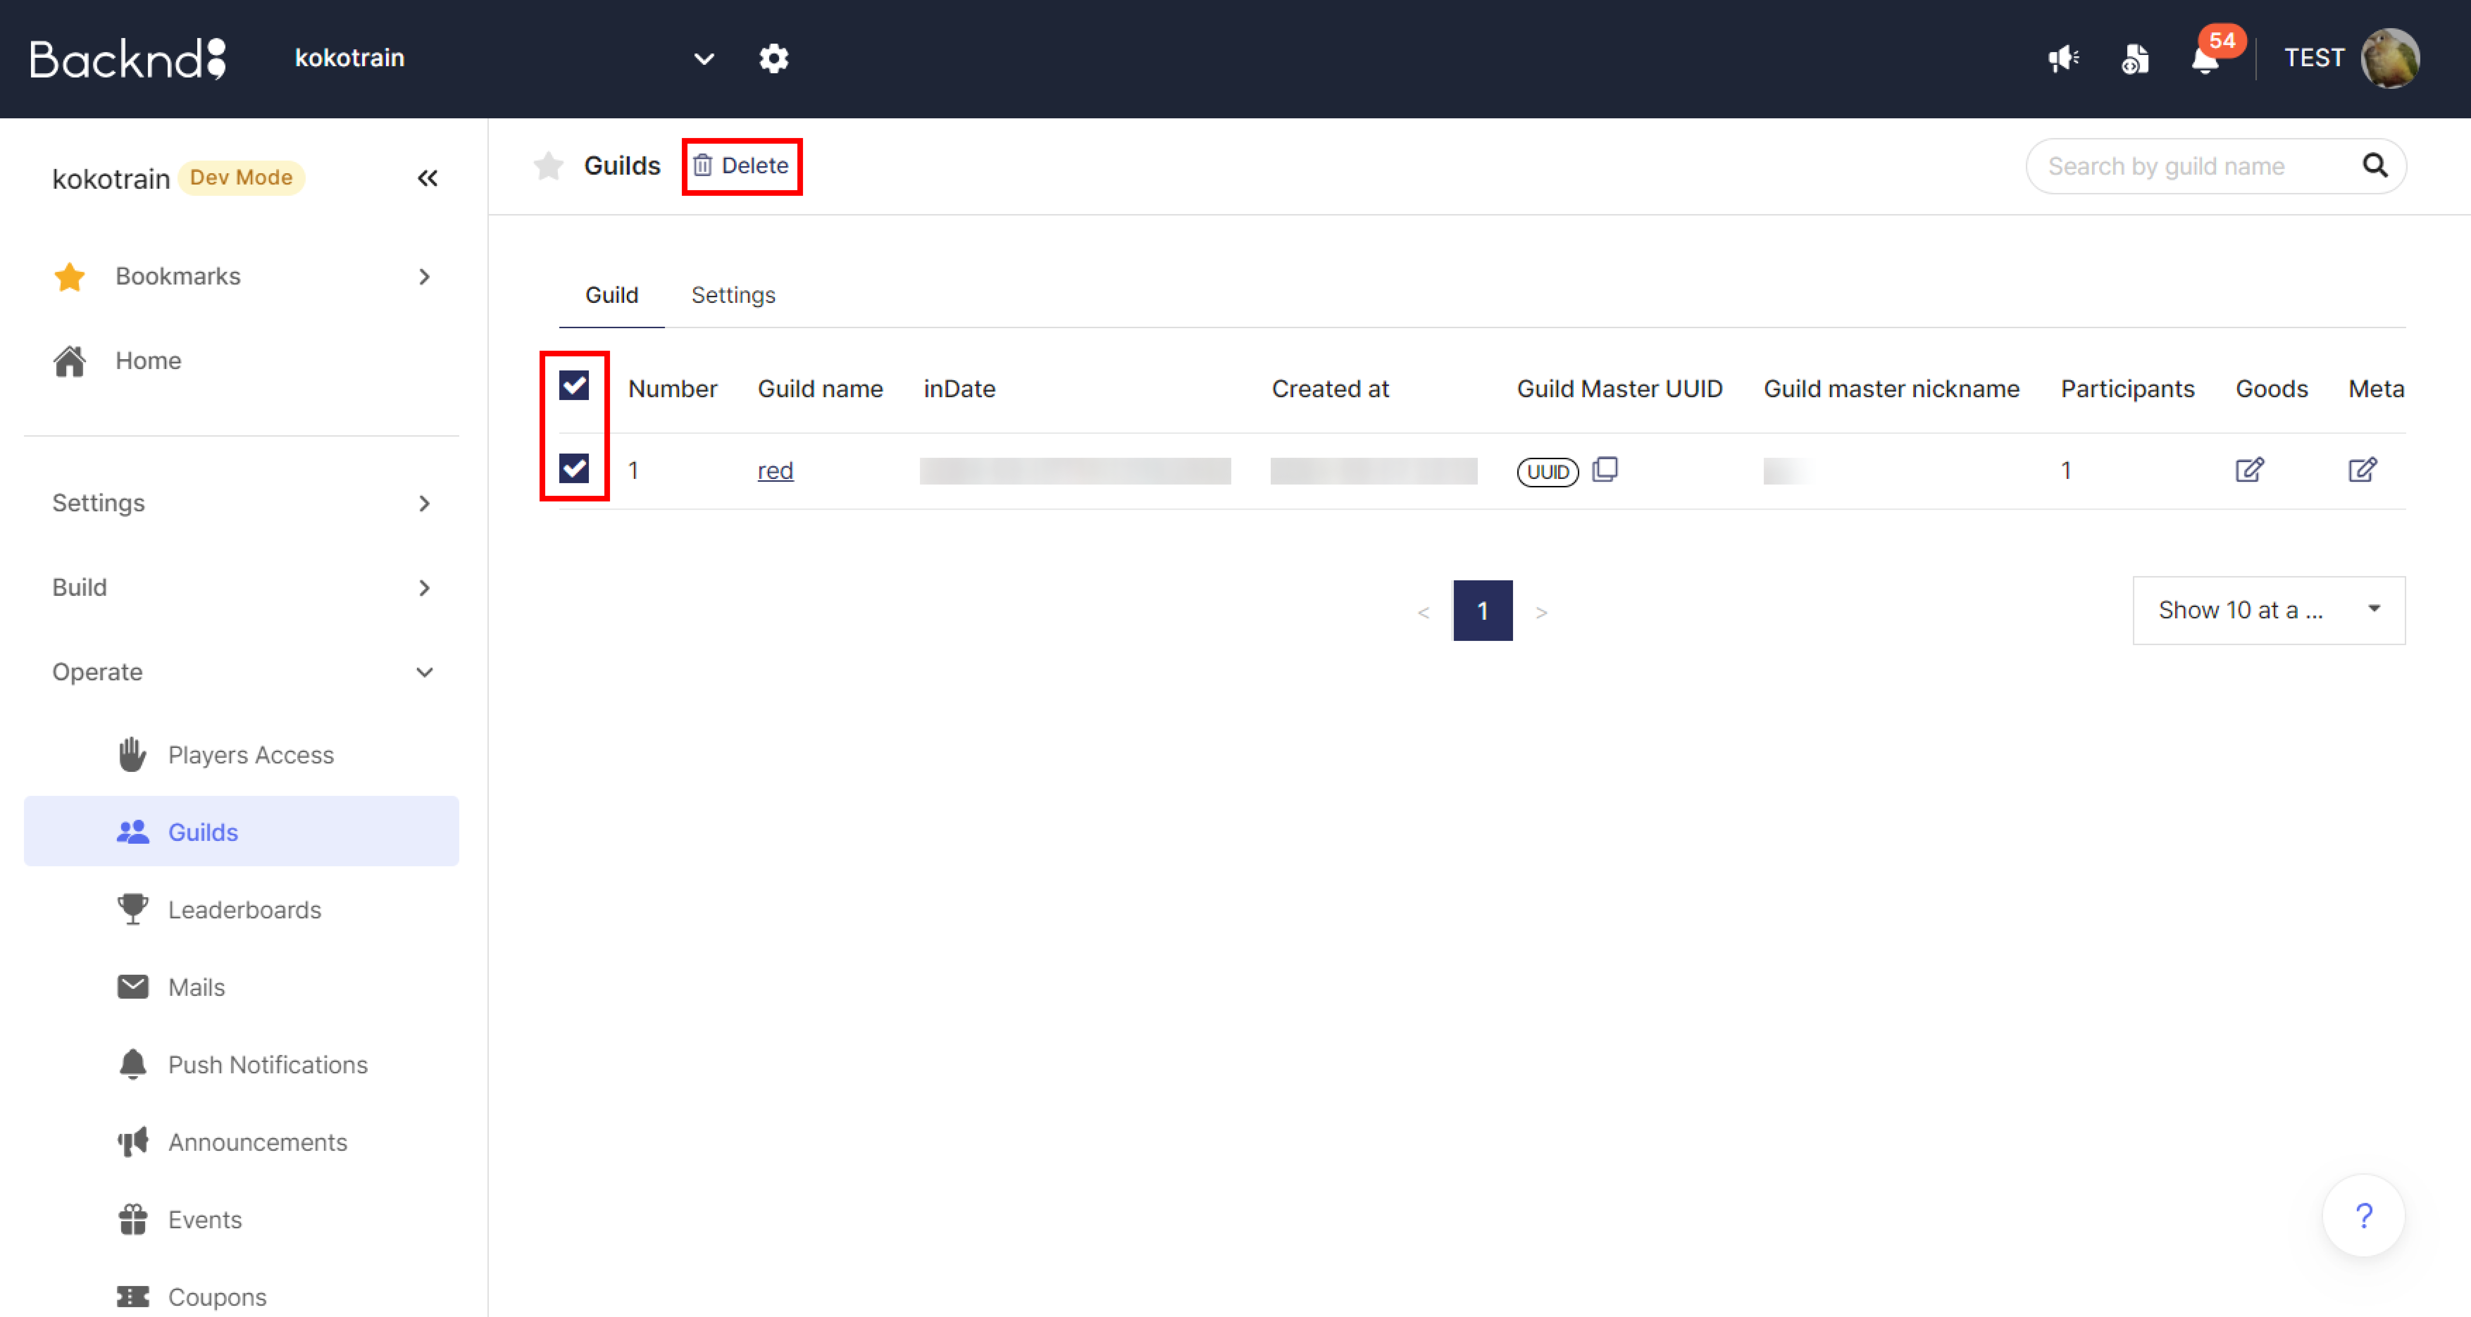This screenshot has width=2471, height=1317.
Task: Open Mails page
Action: coord(242,987)
